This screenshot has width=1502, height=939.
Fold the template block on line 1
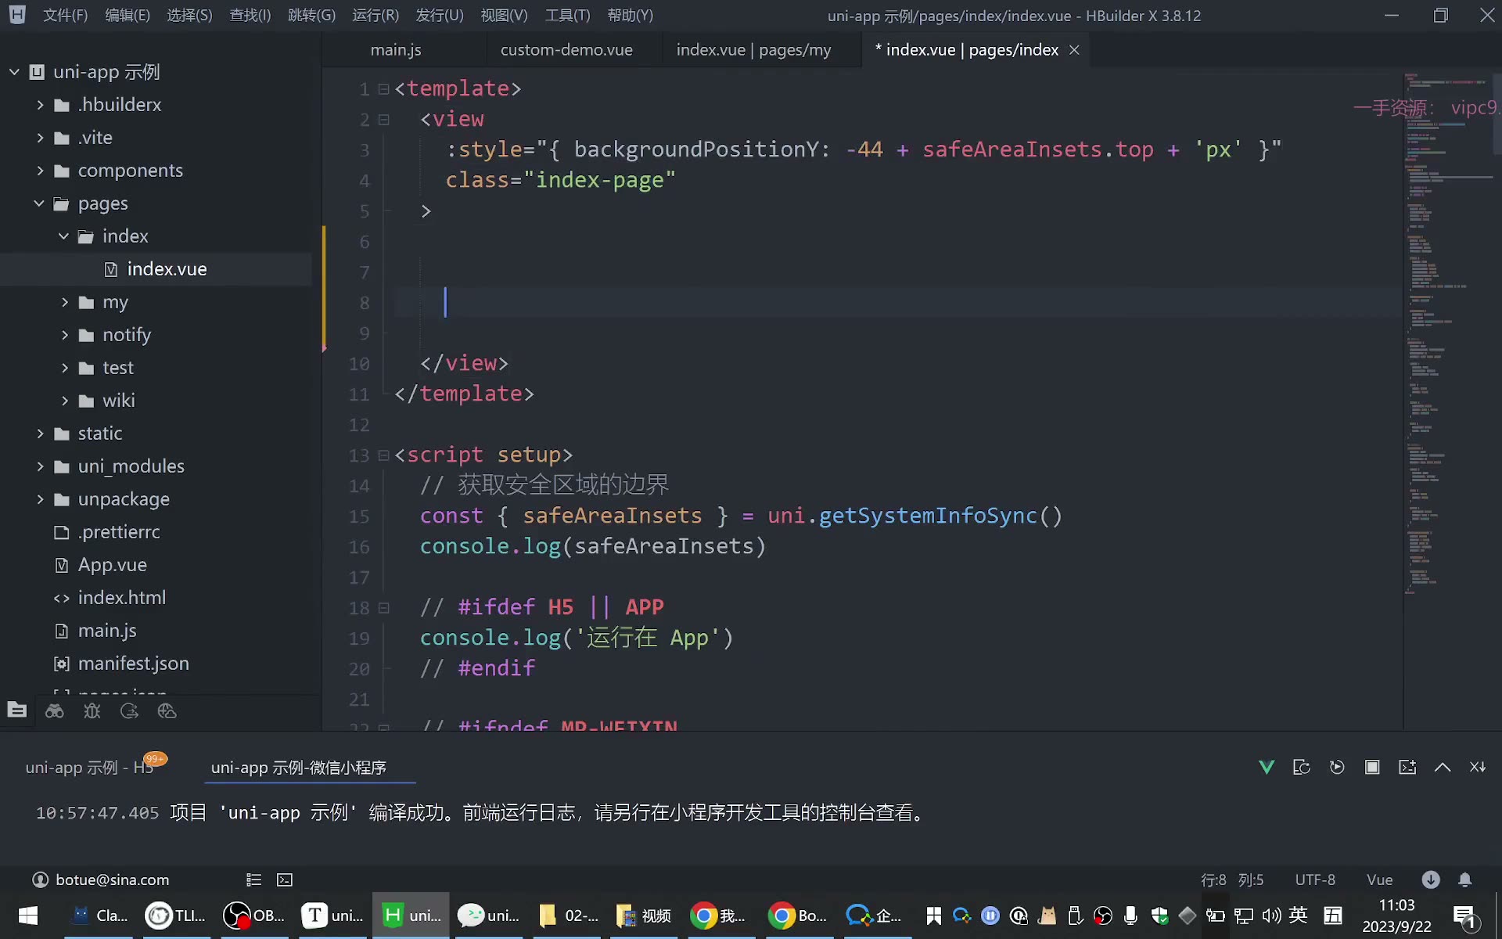point(383,89)
